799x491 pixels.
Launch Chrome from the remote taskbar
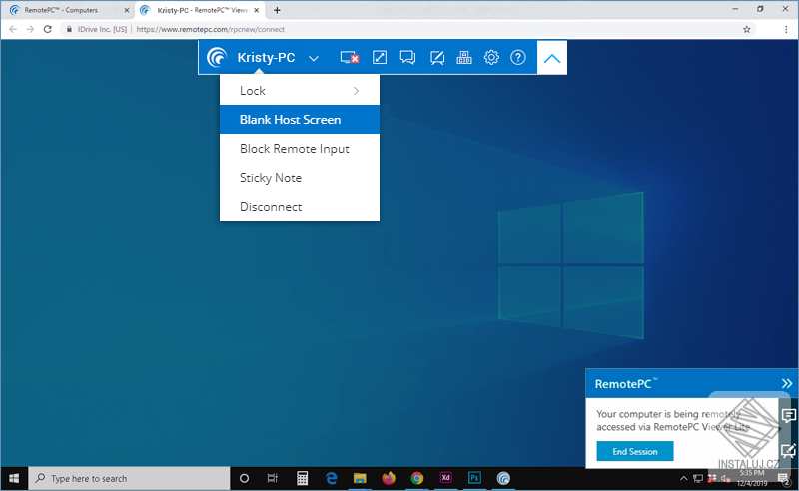417,478
